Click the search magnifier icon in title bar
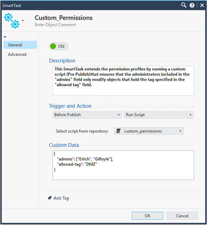The width and height of the screenshot is (207, 225). point(183,5)
